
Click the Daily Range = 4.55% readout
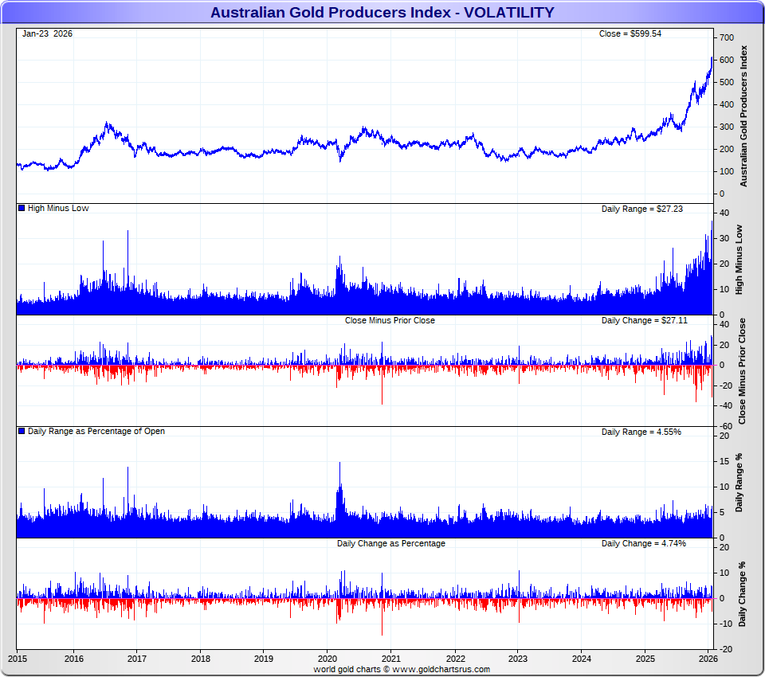[641, 432]
